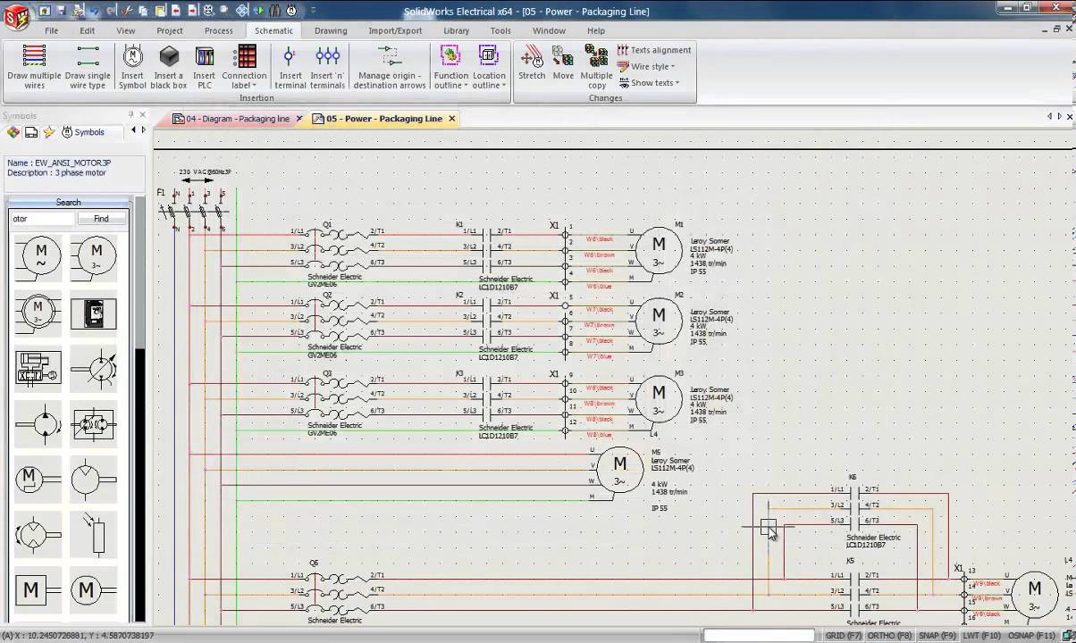Expand the Wire style dropdown
Screen dimensions: 1076x643
[x=648, y=67]
